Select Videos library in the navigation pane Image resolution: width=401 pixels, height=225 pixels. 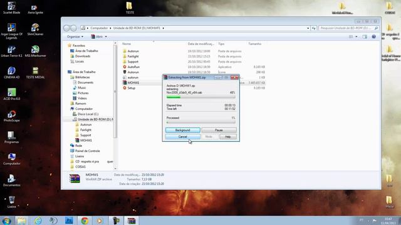[82, 98]
